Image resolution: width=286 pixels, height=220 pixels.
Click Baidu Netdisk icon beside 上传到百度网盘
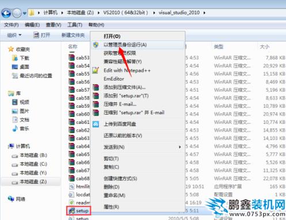tap(96, 124)
